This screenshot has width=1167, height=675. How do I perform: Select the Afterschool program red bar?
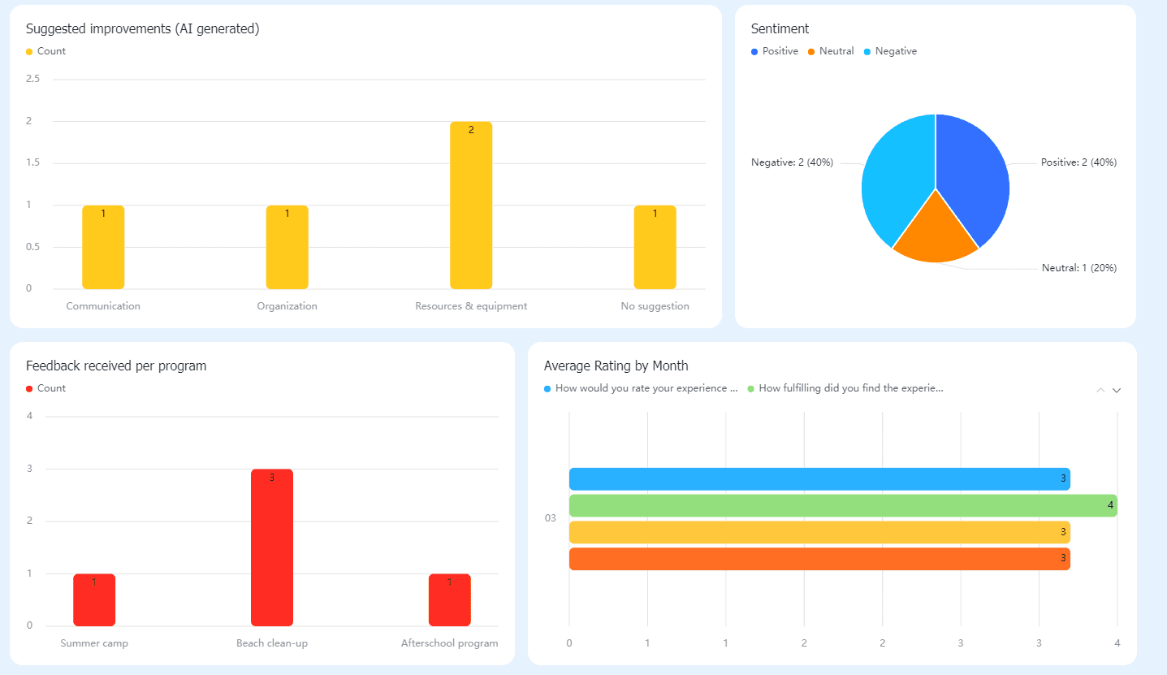pos(450,600)
